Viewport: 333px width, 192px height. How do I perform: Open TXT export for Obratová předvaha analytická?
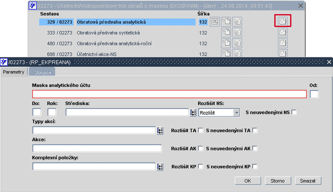click(226, 22)
